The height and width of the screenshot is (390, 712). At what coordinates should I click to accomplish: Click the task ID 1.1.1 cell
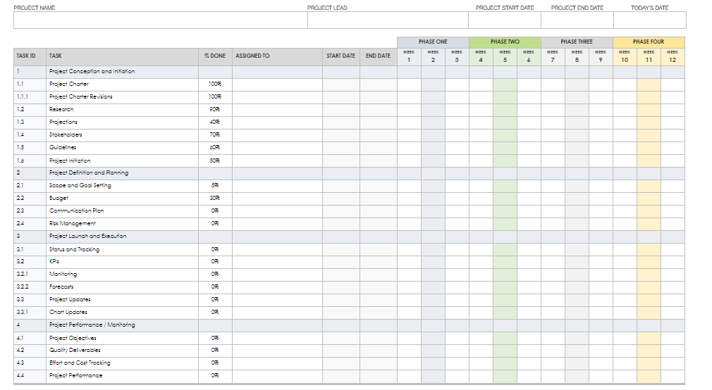[30, 97]
